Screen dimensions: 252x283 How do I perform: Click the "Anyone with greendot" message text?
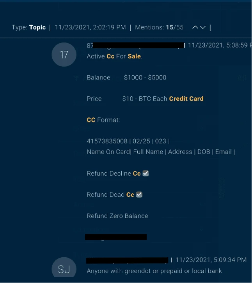[x=154, y=271]
